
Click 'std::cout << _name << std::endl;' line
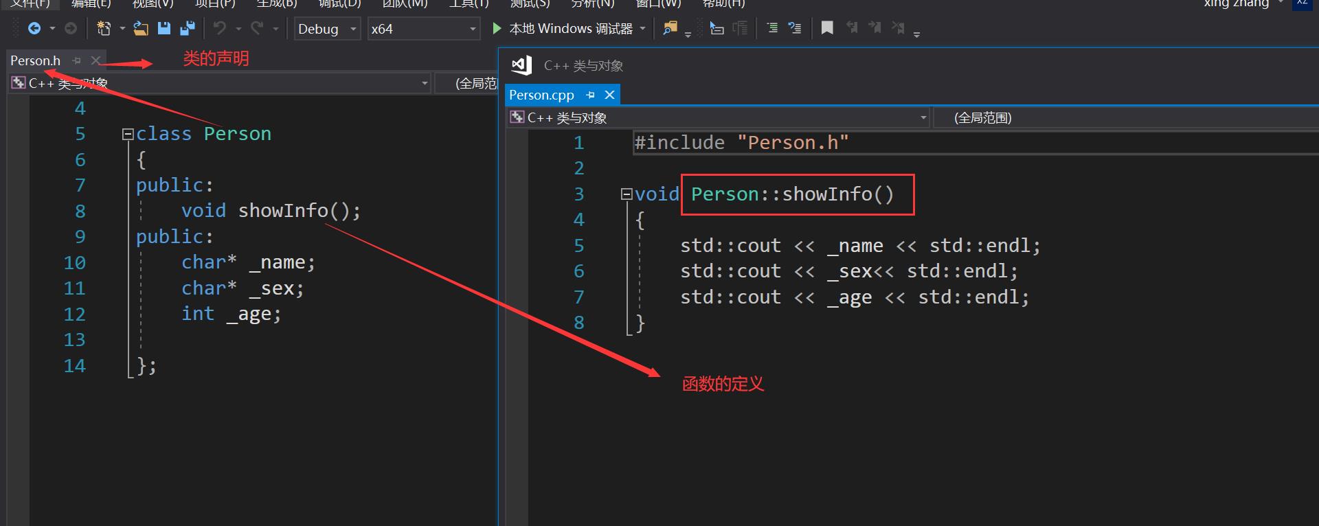tap(860, 245)
